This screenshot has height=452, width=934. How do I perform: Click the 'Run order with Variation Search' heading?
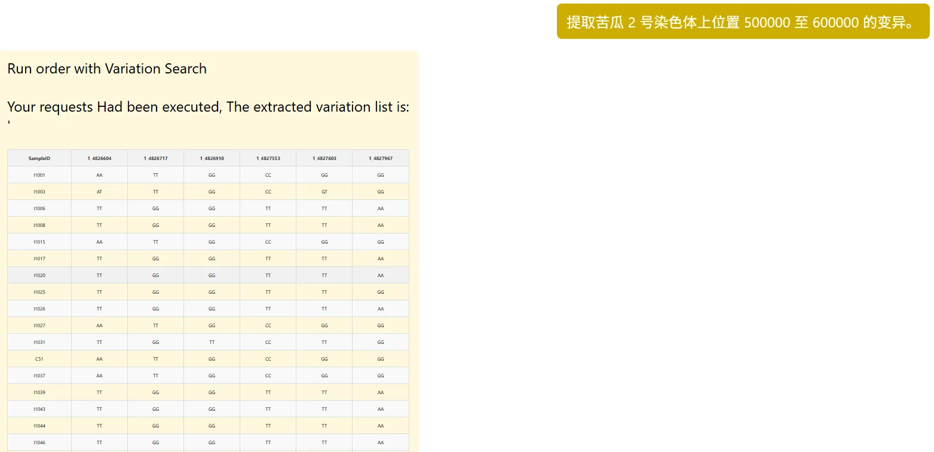[x=107, y=69]
